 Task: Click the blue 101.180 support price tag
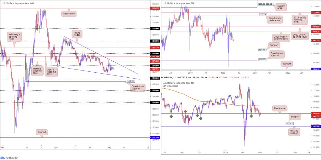155,138
